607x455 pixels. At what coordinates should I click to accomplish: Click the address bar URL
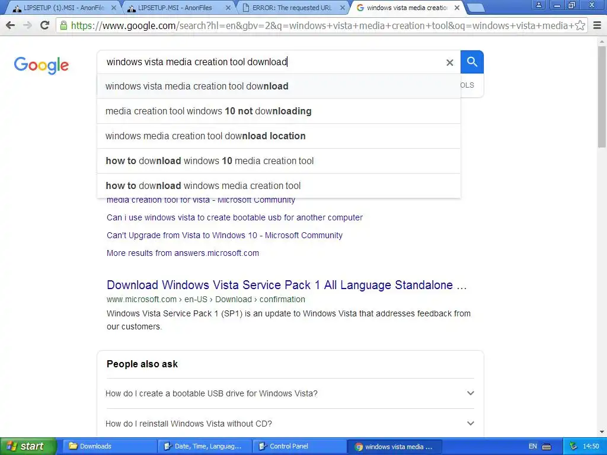point(322,25)
